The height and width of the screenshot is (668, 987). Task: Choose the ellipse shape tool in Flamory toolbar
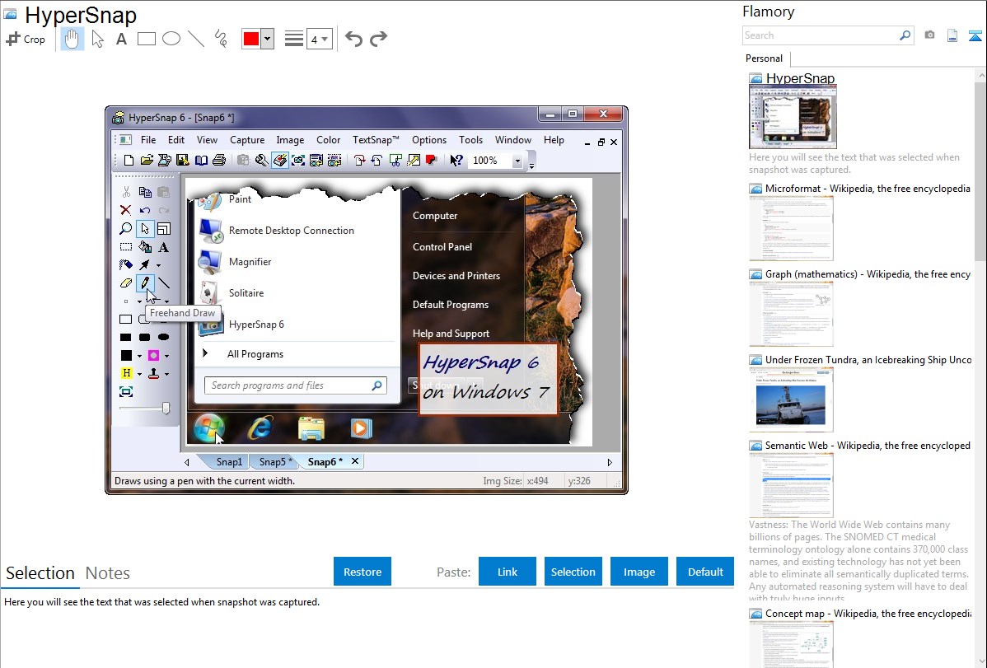pyautogui.click(x=171, y=39)
